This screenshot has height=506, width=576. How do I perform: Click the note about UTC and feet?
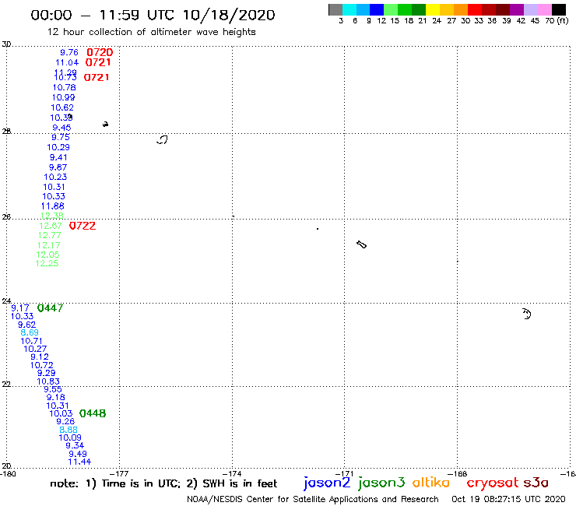[163, 483]
